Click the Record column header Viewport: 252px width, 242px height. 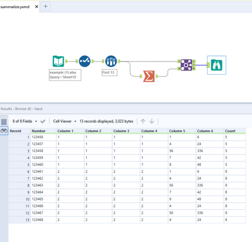[x=20, y=131]
